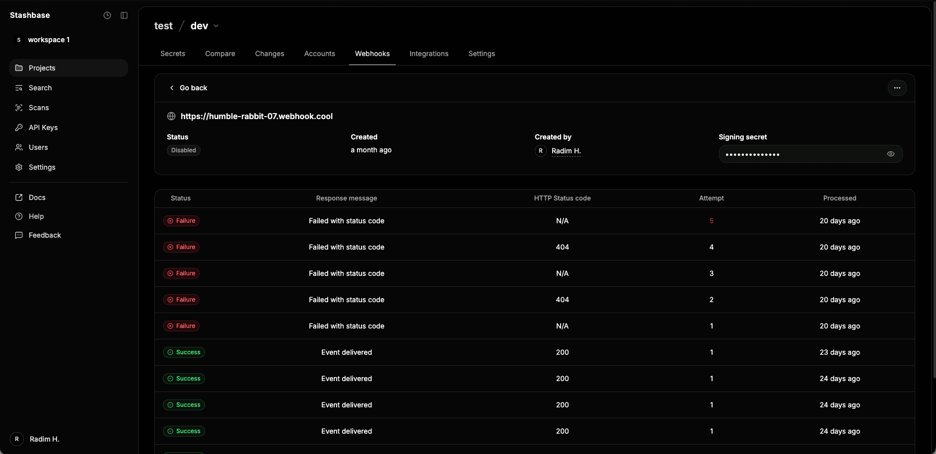Click the workspace 1 avatar icon
The height and width of the screenshot is (454, 936).
[x=19, y=40]
